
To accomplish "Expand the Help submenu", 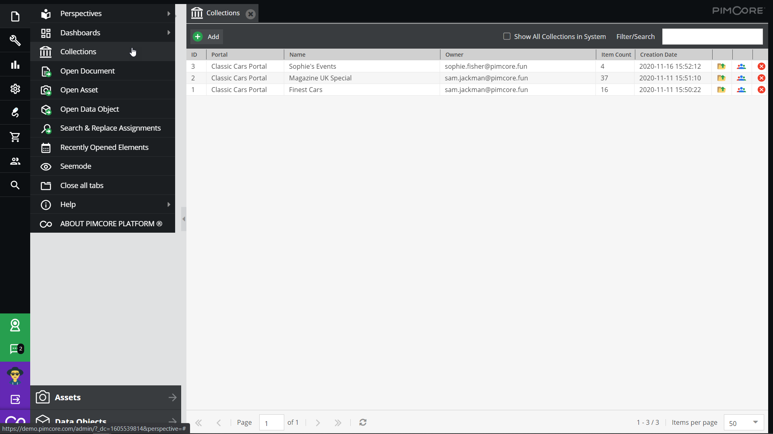I will click(169, 205).
